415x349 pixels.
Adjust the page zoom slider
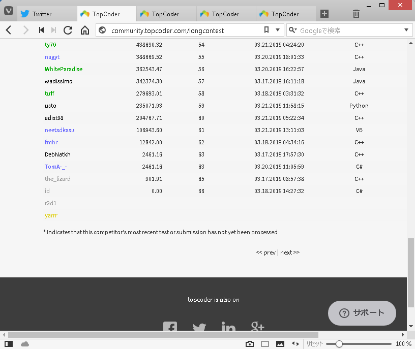[x=339, y=344]
